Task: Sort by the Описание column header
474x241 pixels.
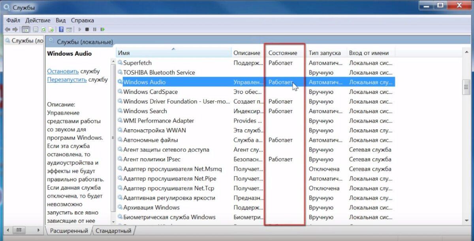Action: [x=248, y=53]
